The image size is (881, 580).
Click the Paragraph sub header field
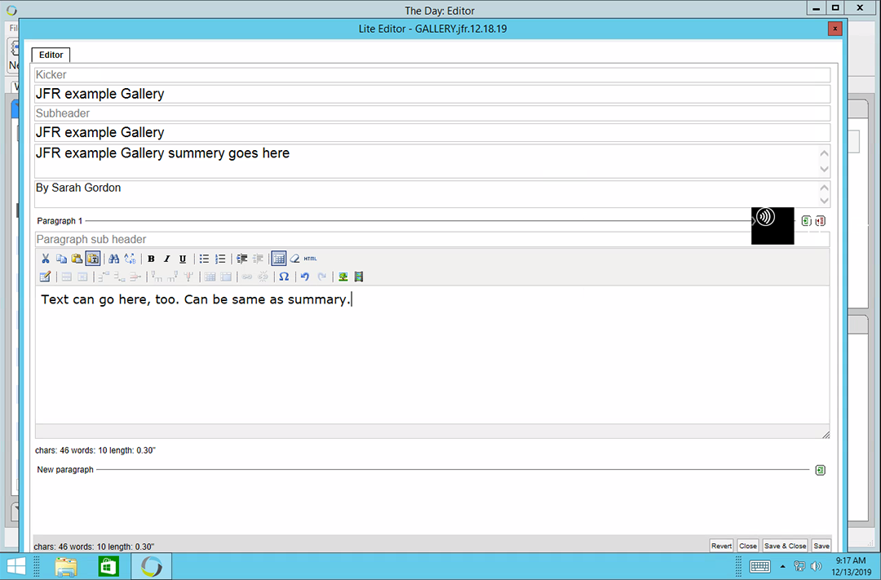coord(432,239)
